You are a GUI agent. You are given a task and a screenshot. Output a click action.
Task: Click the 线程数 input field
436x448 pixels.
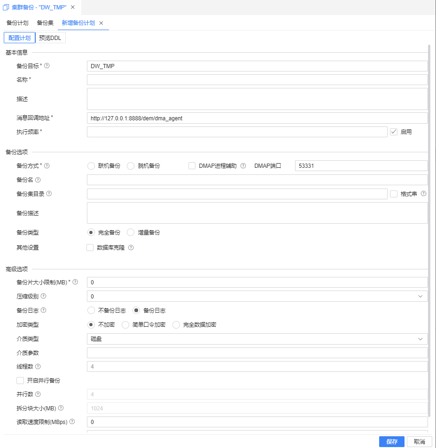(257, 367)
